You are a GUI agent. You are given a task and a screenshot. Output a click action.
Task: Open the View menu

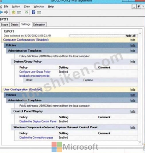click(27, 6)
